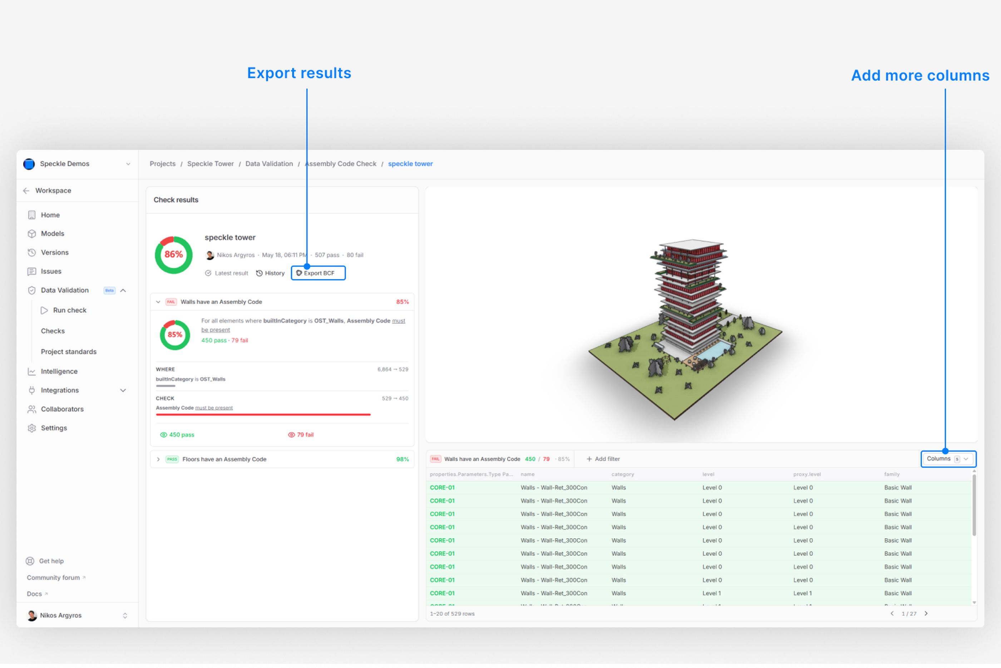Click the Get help lifebuoy icon
This screenshot has height=668, width=1001.
click(30, 561)
